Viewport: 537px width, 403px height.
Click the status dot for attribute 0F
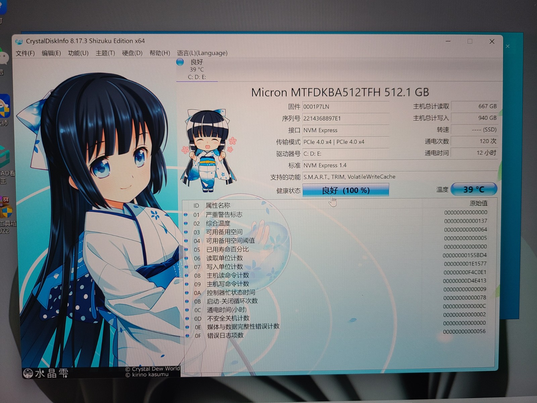tap(187, 335)
